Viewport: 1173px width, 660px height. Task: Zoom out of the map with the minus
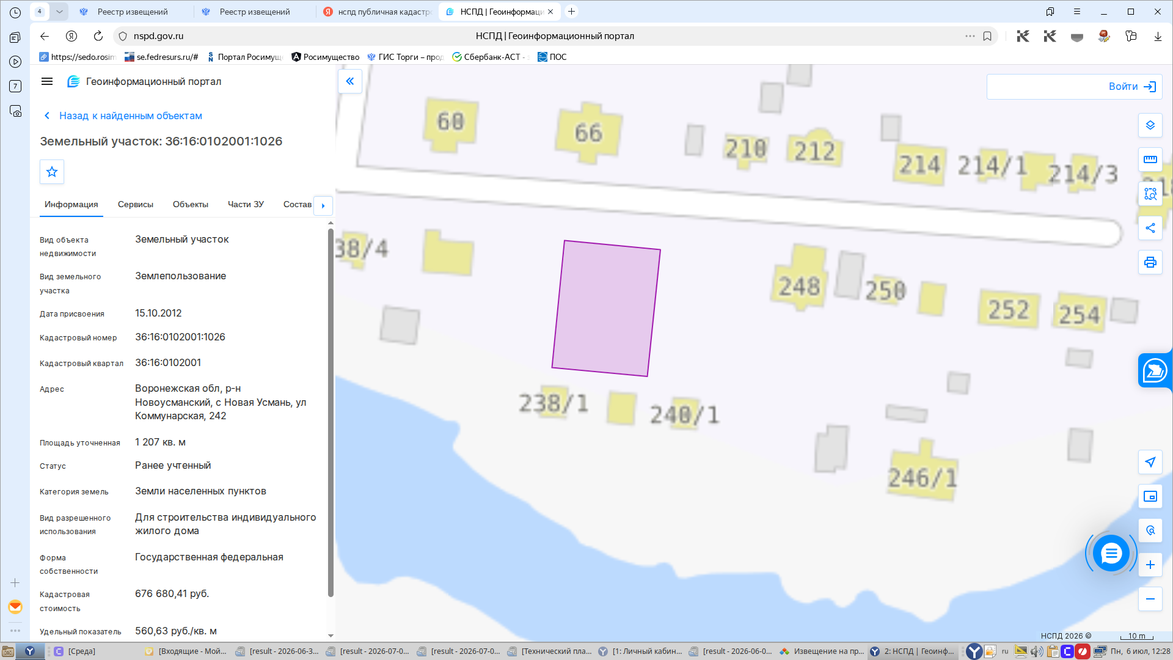(1150, 599)
